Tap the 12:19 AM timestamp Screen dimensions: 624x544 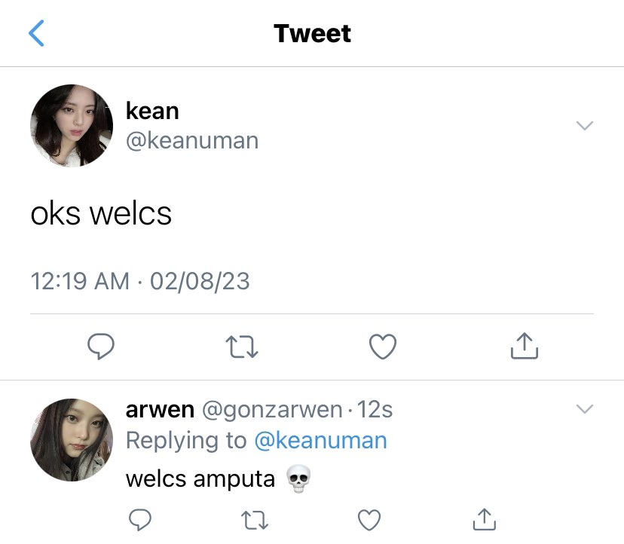click(x=80, y=281)
